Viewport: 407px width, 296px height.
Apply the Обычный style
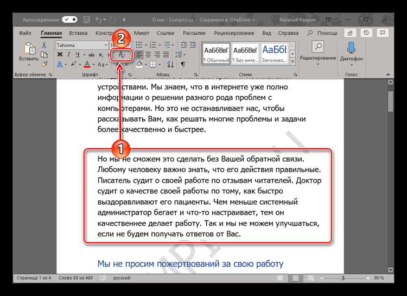(x=216, y=54)
